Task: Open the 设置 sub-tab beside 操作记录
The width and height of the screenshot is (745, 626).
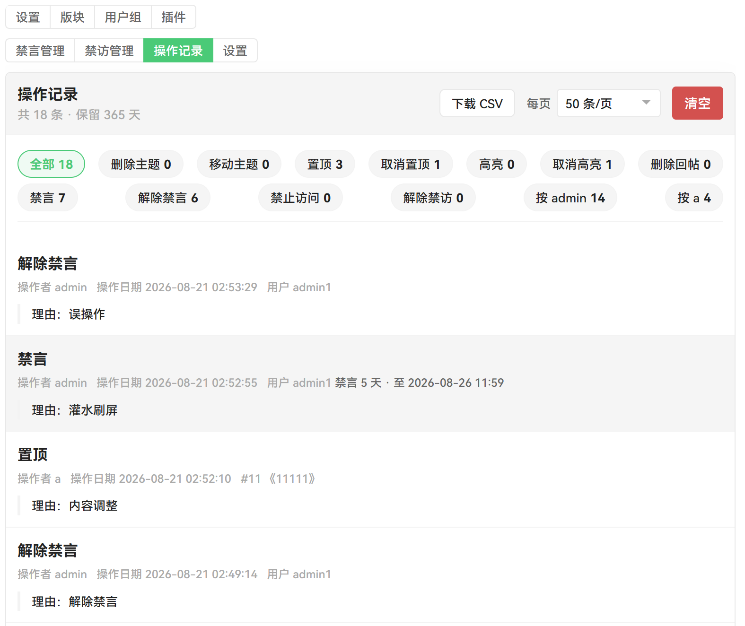Action: [235, 51]
